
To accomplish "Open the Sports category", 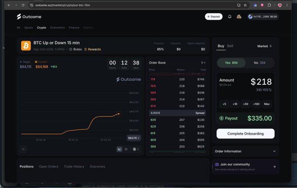I will point(28,27).
